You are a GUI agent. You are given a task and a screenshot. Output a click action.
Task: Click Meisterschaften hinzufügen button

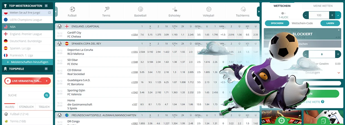point(27,62)
